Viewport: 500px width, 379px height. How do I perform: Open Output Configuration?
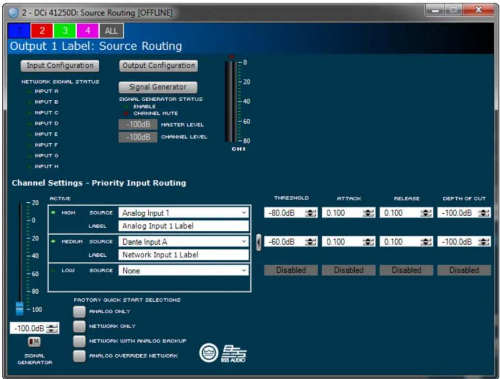(158, 66)
